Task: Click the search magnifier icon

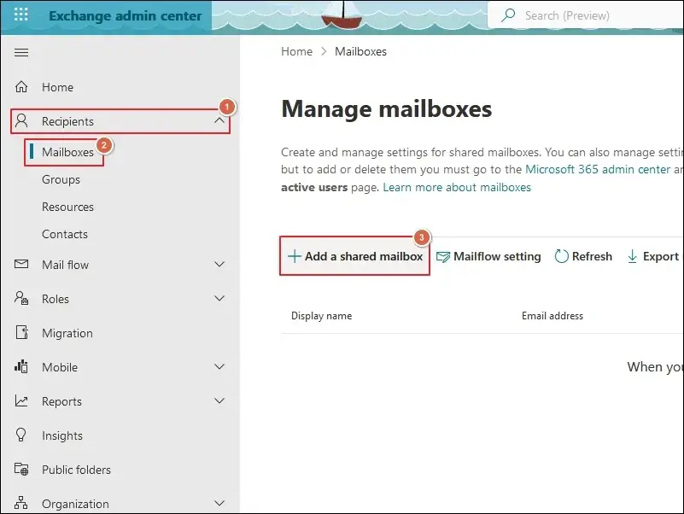Action: (x=508, y=15)
